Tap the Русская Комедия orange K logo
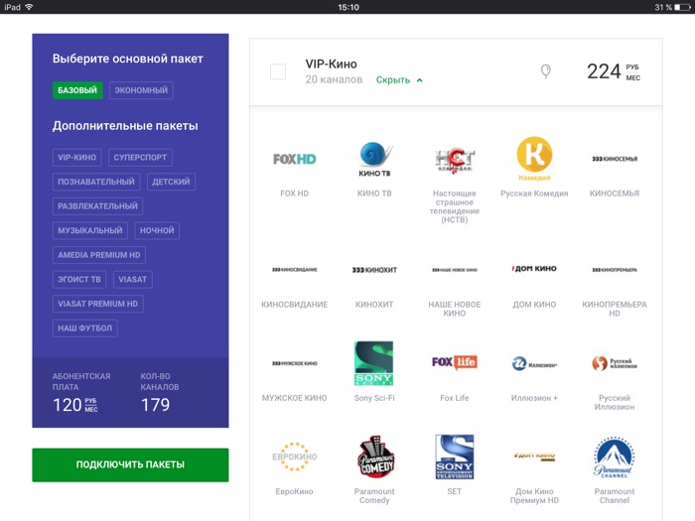Screen dimensions: 695x521 click(534, 159)
